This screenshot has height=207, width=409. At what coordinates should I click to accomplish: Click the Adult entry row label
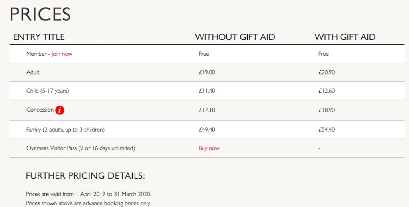[x=33, y=72]
